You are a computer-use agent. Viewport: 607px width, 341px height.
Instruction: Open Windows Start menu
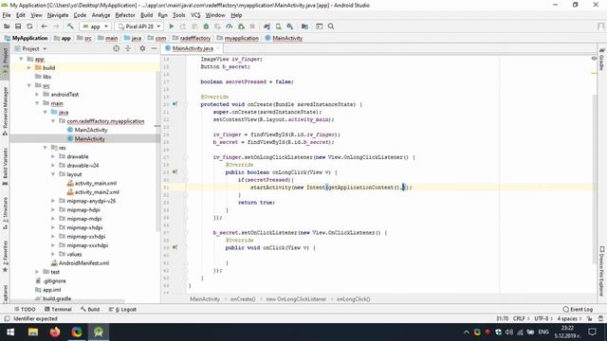[x=10, y=332]
